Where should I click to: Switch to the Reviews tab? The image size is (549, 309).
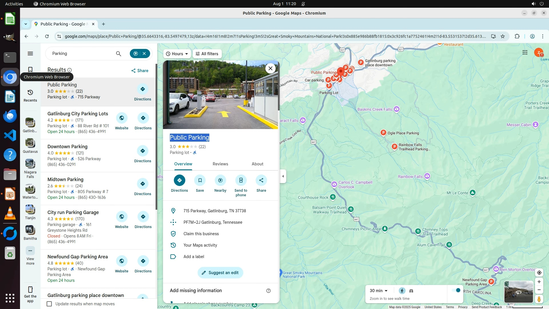pos(220,164)
